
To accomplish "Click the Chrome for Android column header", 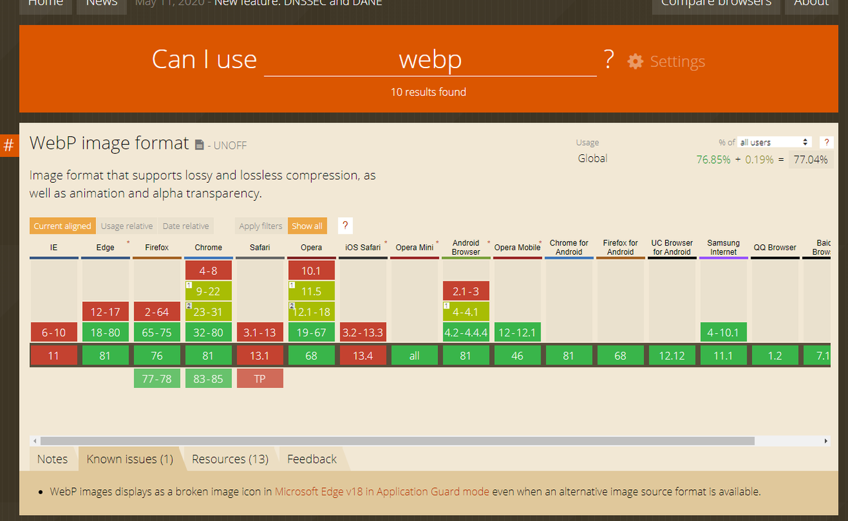I will [x=569, y=248].
